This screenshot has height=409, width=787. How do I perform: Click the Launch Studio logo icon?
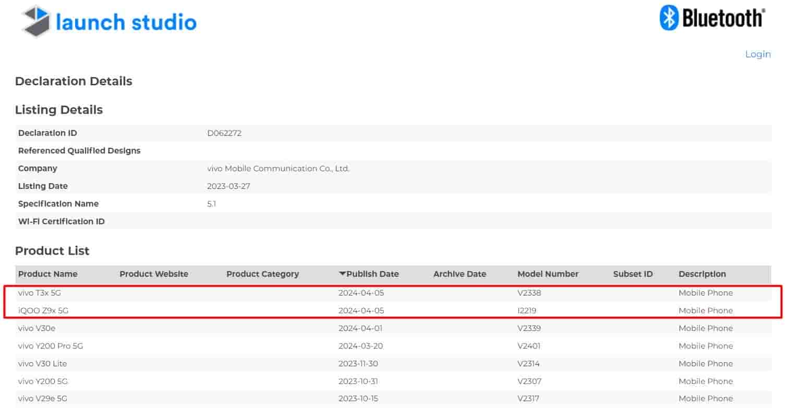tap(35, 21)
